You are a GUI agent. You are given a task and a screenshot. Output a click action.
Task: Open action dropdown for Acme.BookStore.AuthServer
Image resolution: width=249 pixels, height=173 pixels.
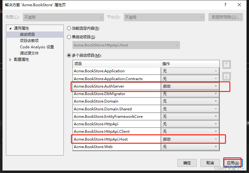tap(190, 86)
